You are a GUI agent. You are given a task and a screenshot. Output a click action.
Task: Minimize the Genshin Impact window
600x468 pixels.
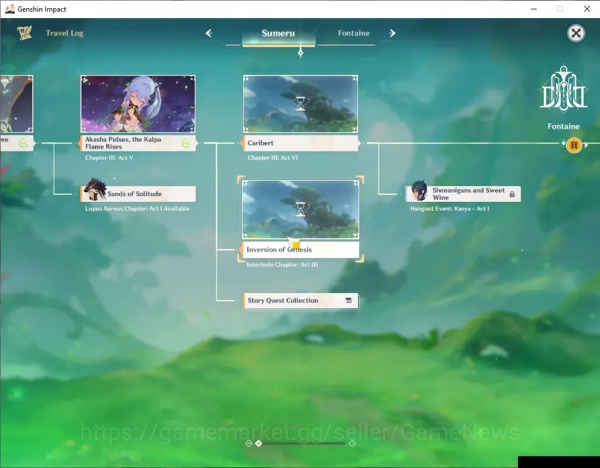point(534,9)
